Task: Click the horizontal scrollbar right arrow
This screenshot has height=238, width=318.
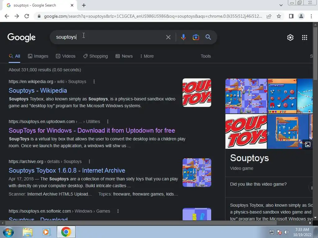Action: click(x=310, y=223)
